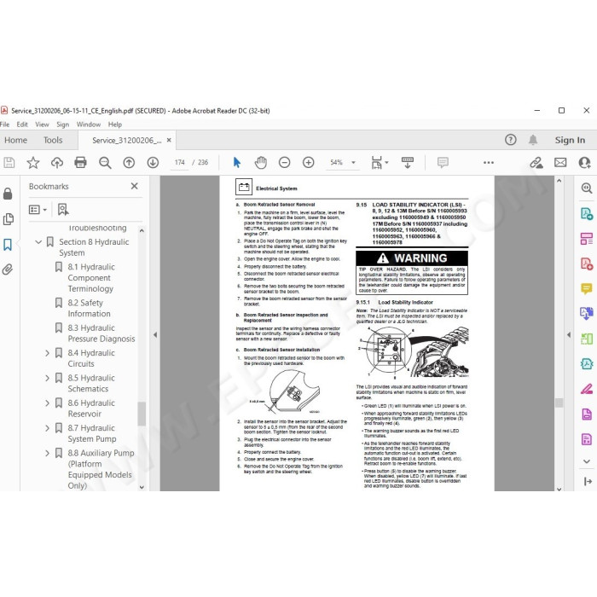Viewport: 597px width, 597px height.
Task: Find current bookmark icon
Action: point(63,210)
